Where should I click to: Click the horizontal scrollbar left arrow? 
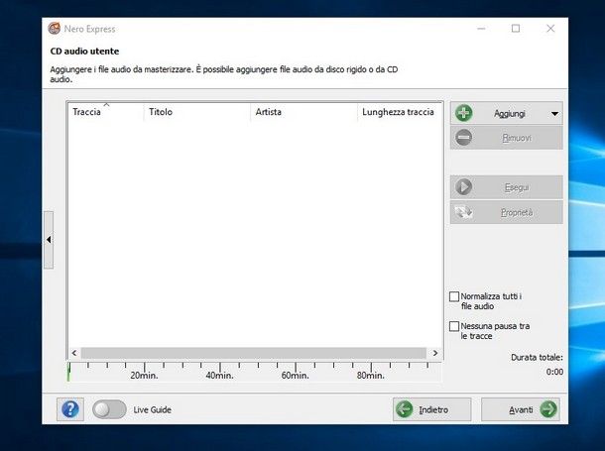pyautogui.click(x=74, y=353)
